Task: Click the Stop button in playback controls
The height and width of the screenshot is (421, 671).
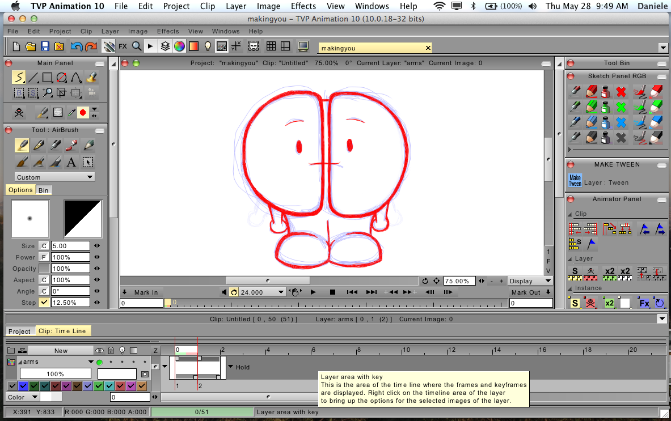Action: 332,292
